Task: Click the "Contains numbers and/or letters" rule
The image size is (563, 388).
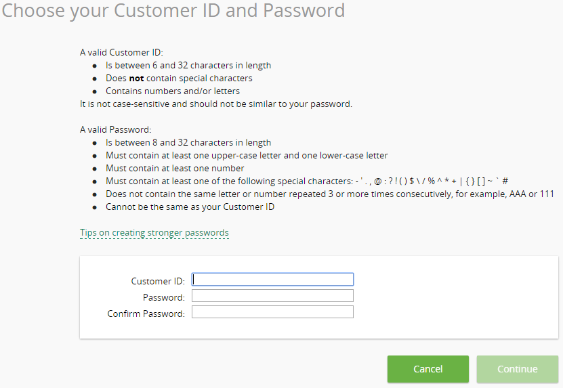Action: click(173, 91)
